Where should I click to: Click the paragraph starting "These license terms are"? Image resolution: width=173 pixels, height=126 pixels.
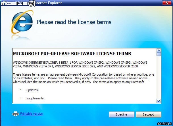(84, 78)
